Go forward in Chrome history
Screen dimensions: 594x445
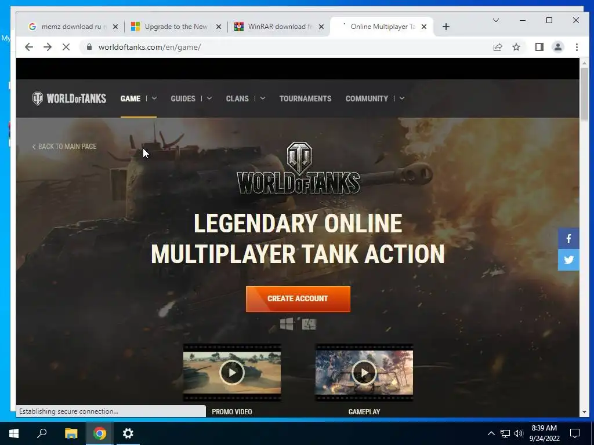48,47
